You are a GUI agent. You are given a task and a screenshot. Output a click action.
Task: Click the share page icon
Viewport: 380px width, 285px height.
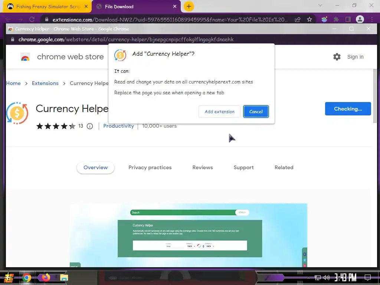(x=298, y=20)
